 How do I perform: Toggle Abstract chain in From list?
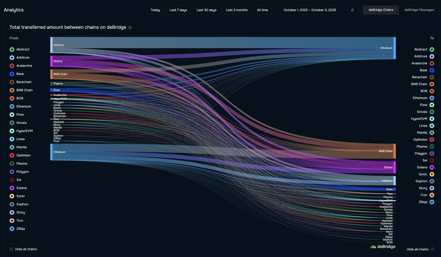tap(20, 49)
